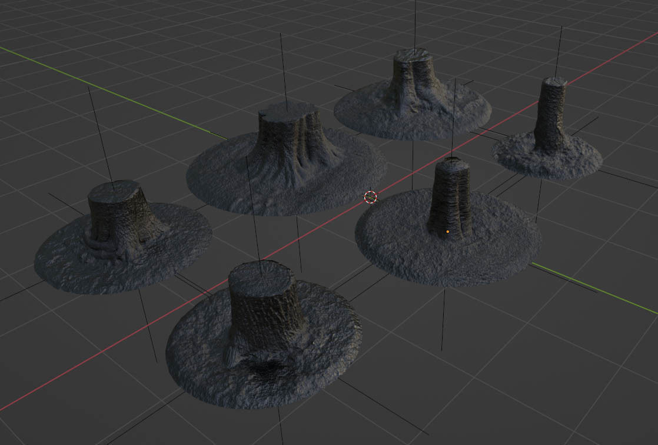Select the split double-trunk stump
658x445 pixels.
point(413,94)
